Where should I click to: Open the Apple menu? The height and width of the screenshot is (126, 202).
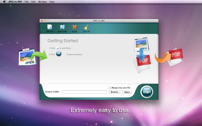tap(4, 2)
